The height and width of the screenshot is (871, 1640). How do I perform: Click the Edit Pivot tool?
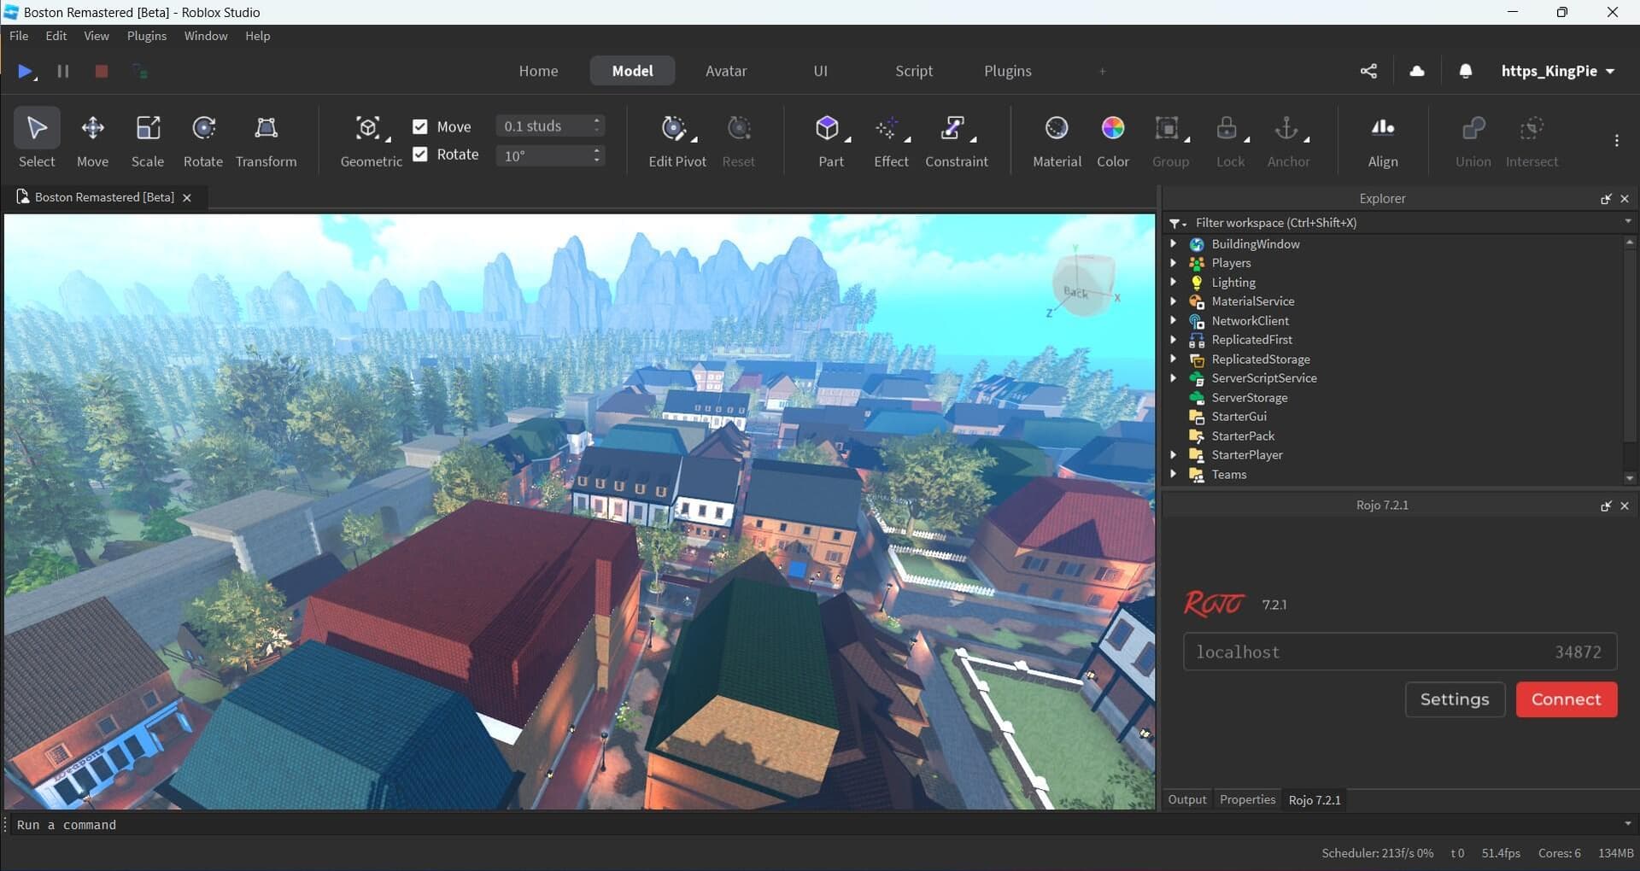point(676,139)
